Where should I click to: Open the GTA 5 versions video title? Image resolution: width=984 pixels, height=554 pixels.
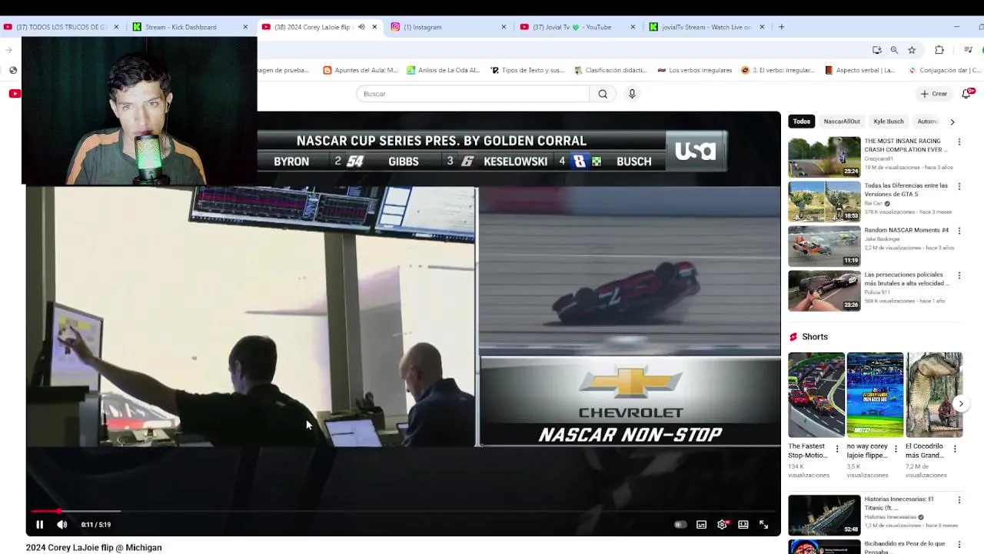906,190
